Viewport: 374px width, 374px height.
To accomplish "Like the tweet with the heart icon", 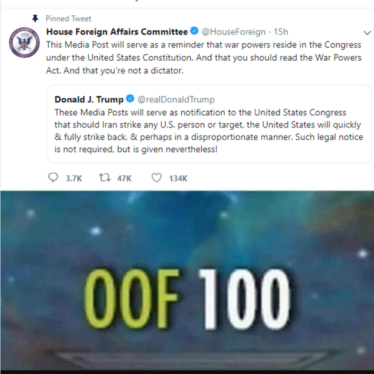I will click(x=156, y=178).
